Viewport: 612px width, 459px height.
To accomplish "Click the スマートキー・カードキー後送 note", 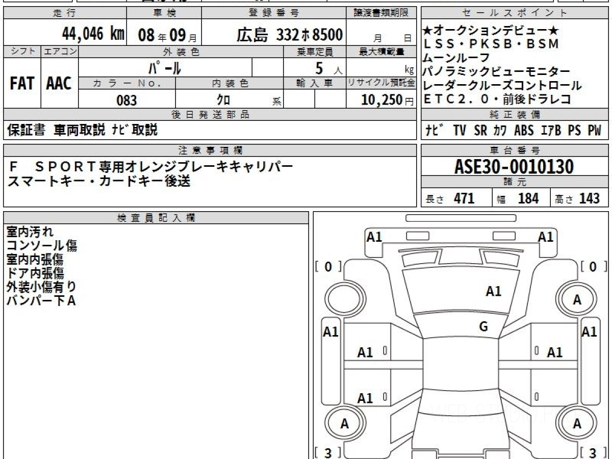I will point(98,181).
